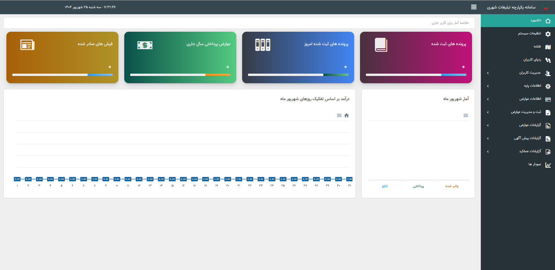The height and width of the screenshot is (270, 555).
Task: Click the تابلو chart label
Action: pyautogui.click(x=385, y=186)
